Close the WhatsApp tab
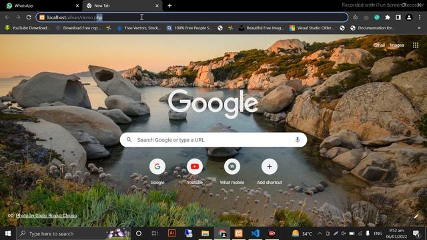Screen dimensions: 427x240 (x=77, y=6)
